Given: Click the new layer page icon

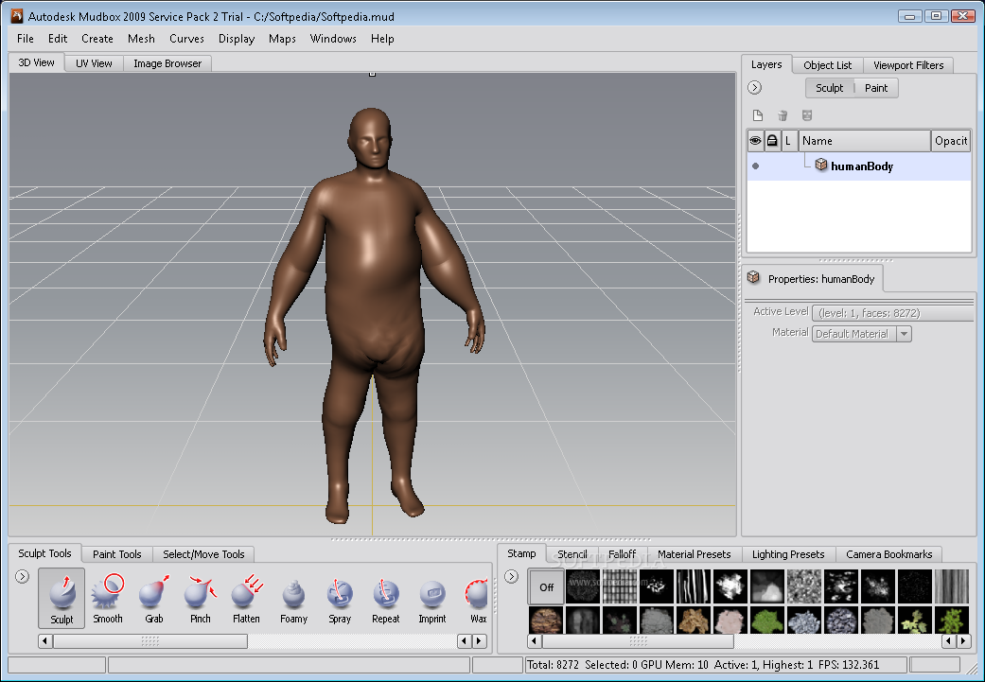Looking at the screenshot, I should tap(757, 115).
